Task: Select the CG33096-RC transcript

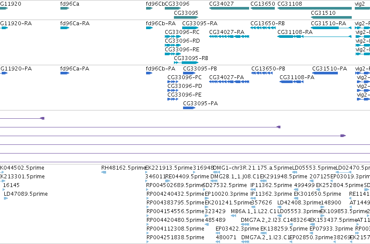Action: [x=173, y=37]
